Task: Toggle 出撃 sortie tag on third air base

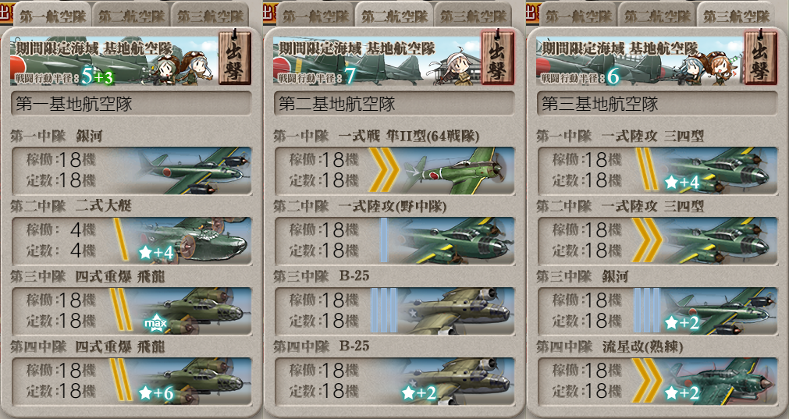Action: click(761, 57)
